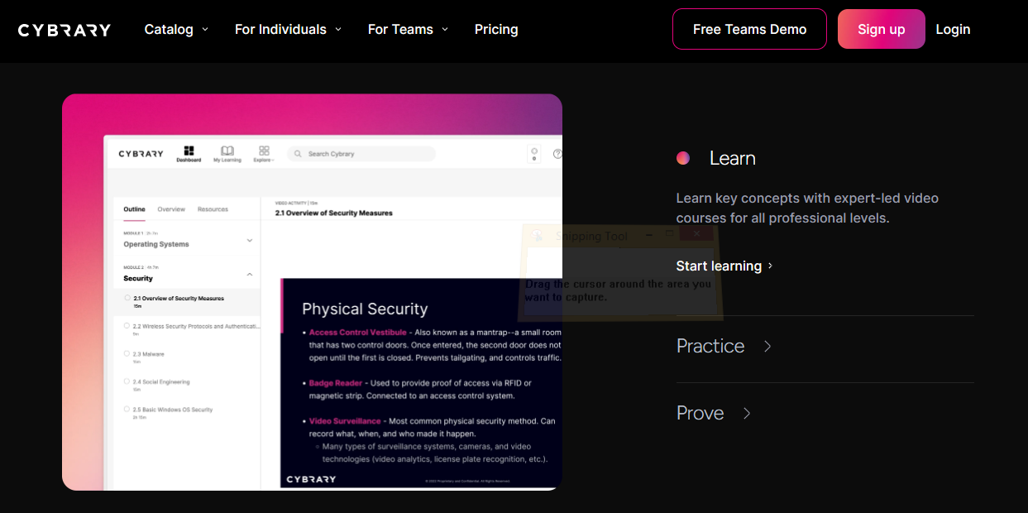Open the Pricing page from navigation

pyautogui.click(x=496, y=30)
